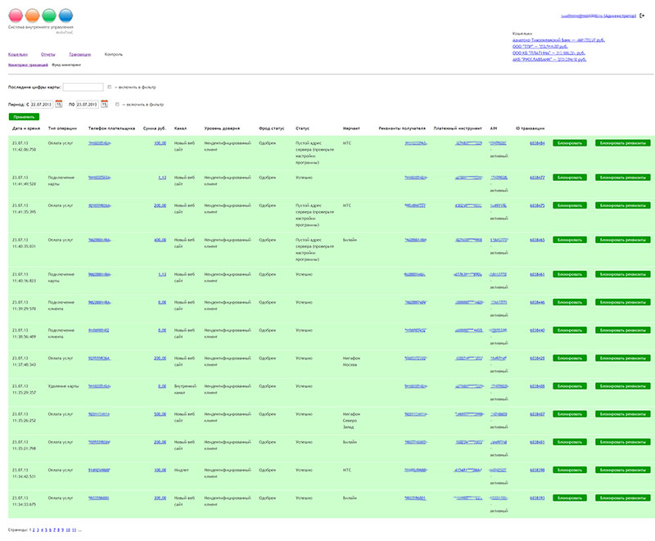The width and height of the screenshot is (655, 541).
Task: Open the Кошельки menu item
Action: 17,54
